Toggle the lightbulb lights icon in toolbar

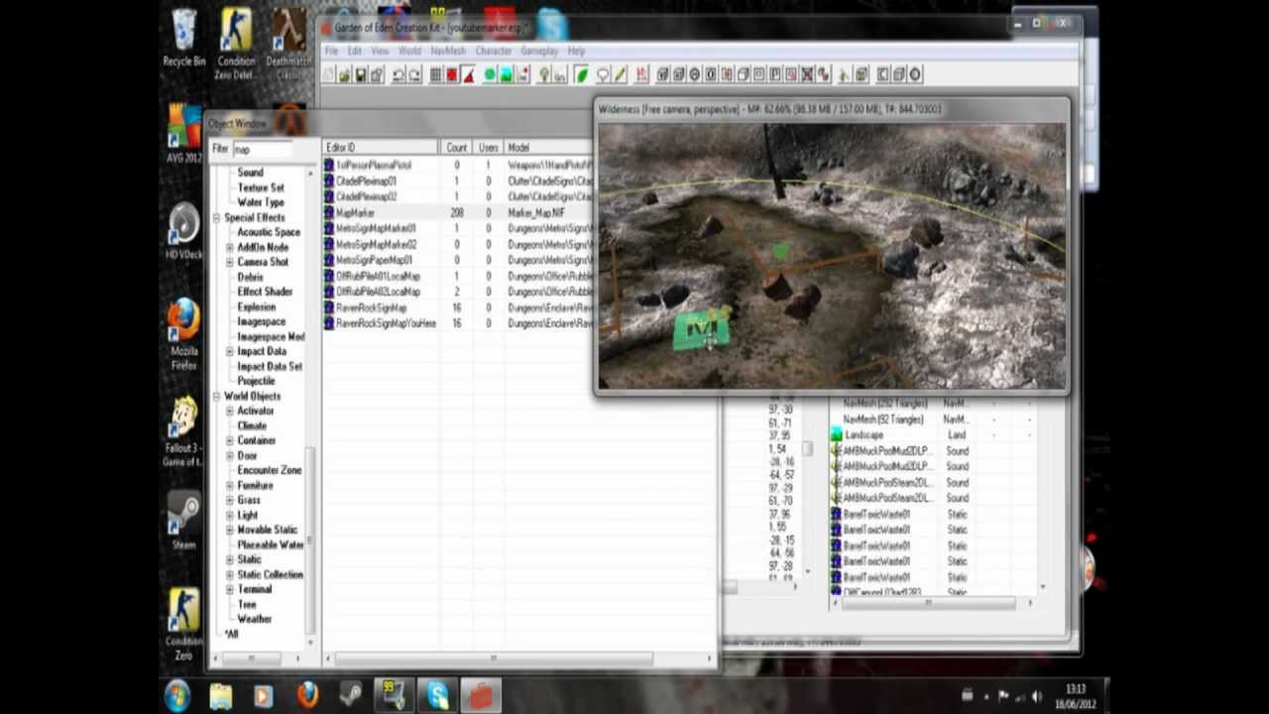coord(543,74)
